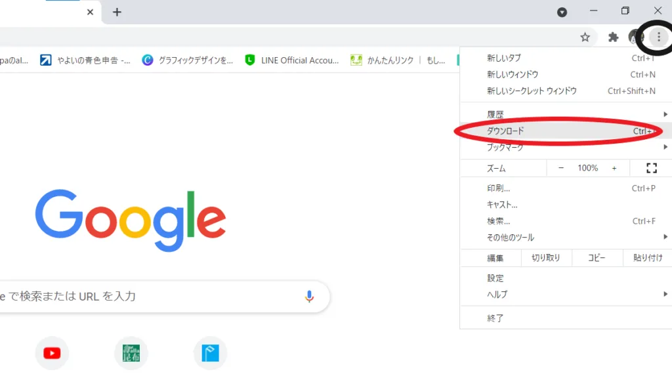Increase zoom with the plus button
The width and height of the screenshot is (672, 378).
[x=614, y=169]
